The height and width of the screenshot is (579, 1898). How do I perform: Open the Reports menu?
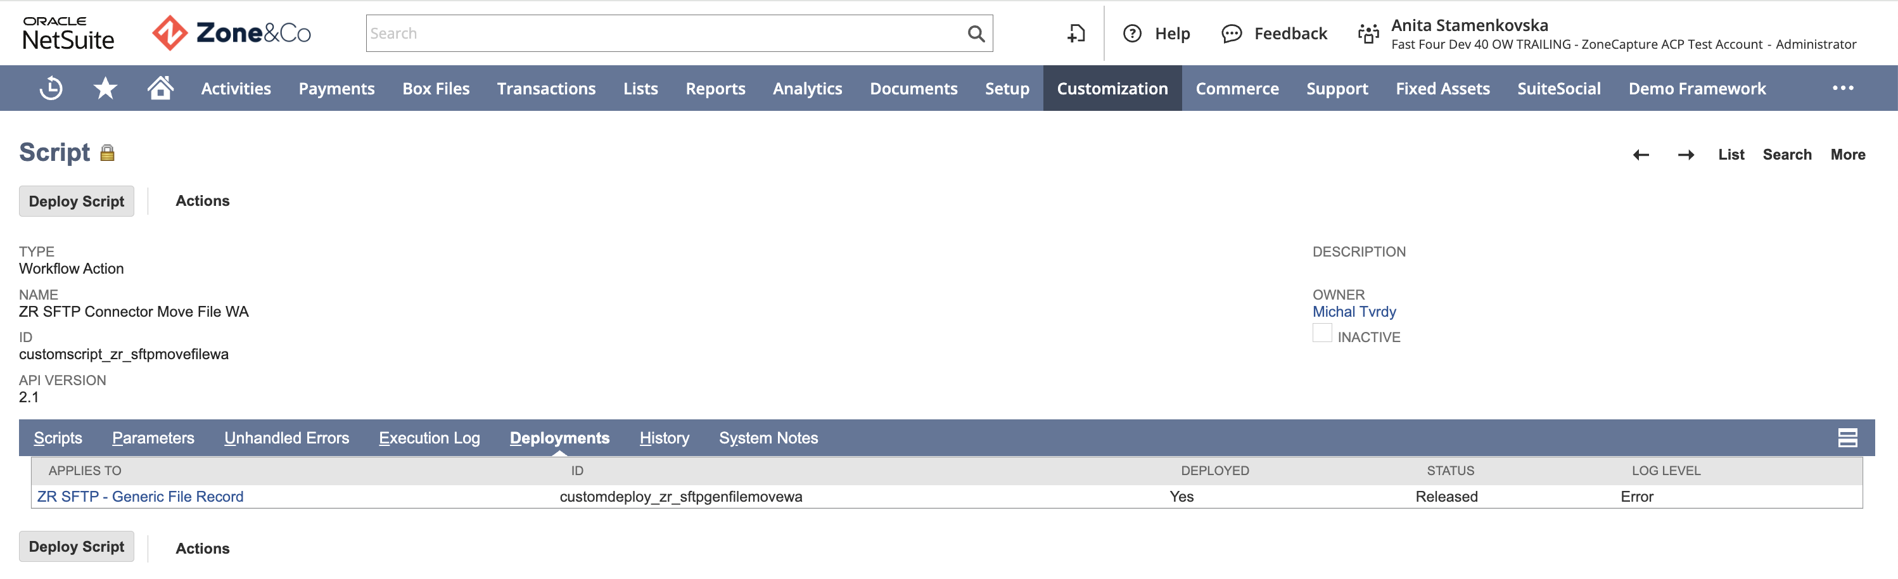[x=715, y=89]
